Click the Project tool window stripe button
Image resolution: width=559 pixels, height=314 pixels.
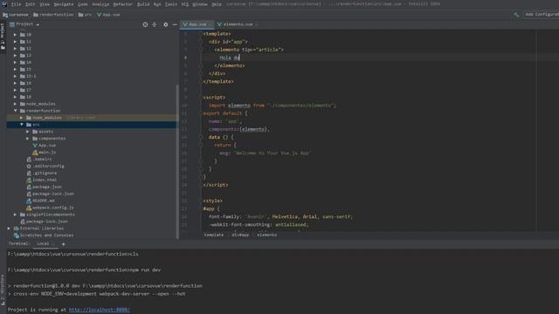pyautogui.click(x=3, y=36)
